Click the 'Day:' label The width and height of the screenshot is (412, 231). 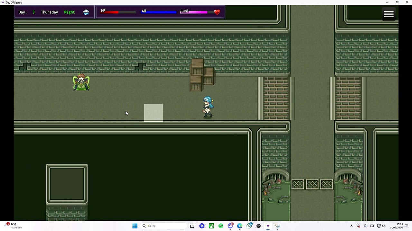tap(23, 12)
